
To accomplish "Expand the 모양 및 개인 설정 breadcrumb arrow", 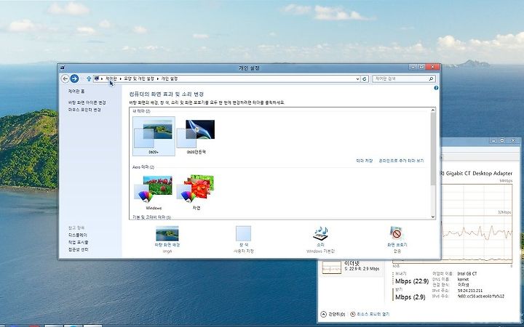I will pyautogui.click(x=158, y=78).
